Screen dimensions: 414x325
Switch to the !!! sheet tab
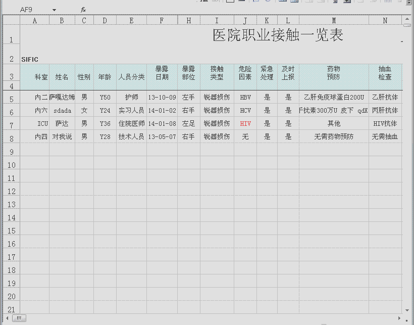click(x=18, y=318)
